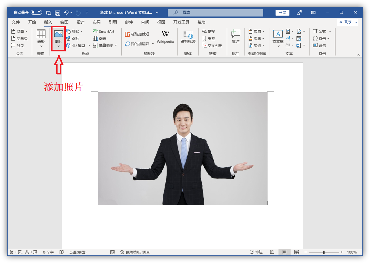
Task: Click the Save icon in title bar
Action: coord(58,13)
